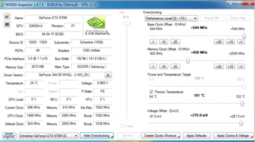Increase Memory Clock Offset by 20
Image resolution: width=255 pixels, height=142 pixels.
219,67
